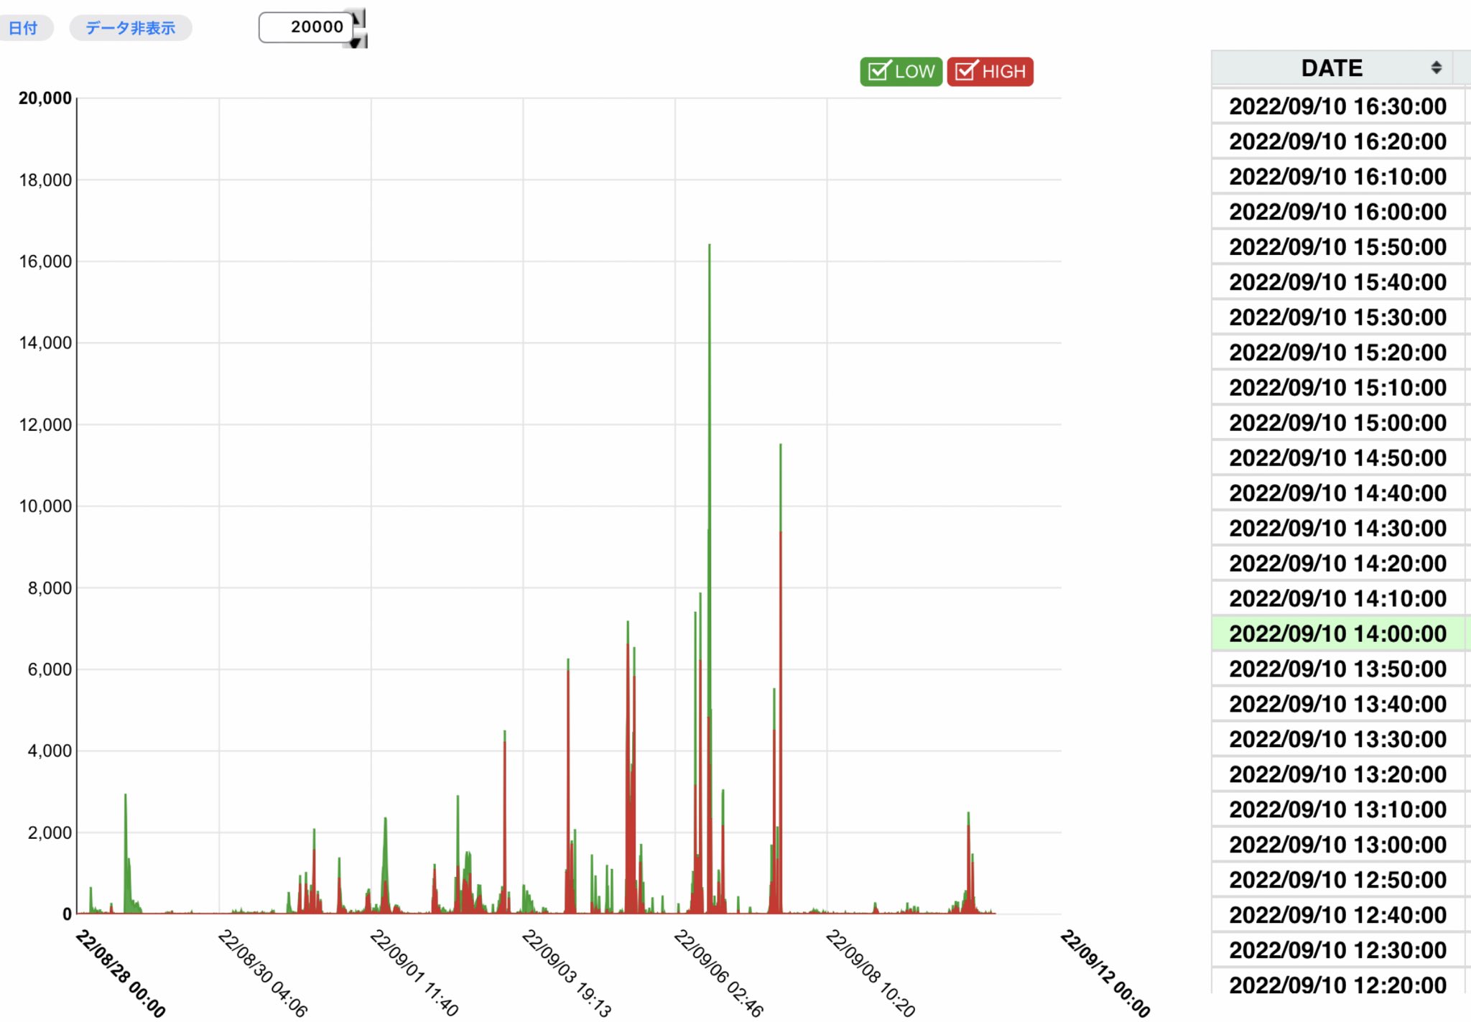Screen dimensions: 1471x1022
Task: Click the データ非表示 button
Action: click(130, 28)
